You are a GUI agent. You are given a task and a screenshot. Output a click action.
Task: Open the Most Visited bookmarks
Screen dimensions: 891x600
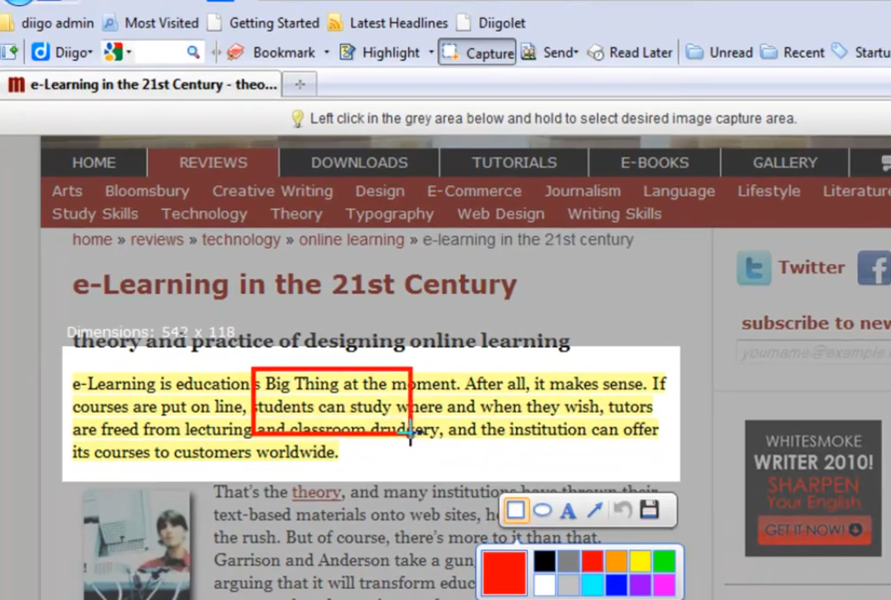tap(150, 23)
